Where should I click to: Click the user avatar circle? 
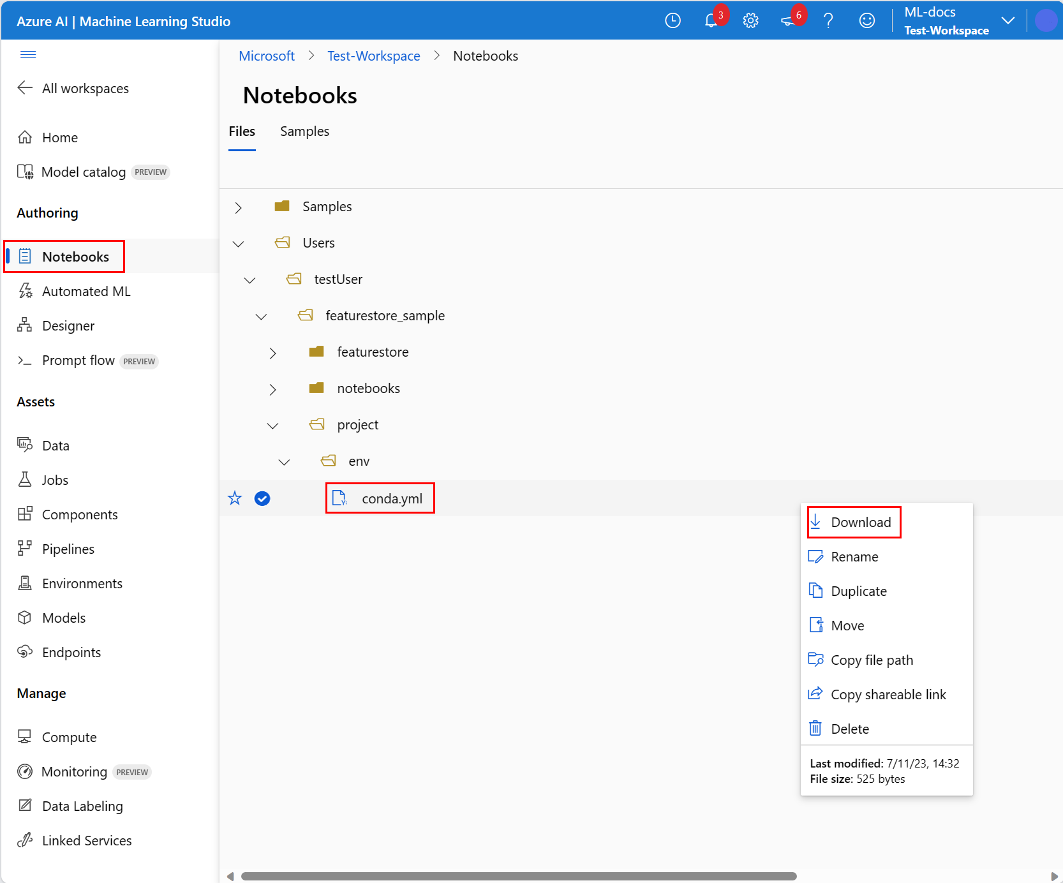1045,20
